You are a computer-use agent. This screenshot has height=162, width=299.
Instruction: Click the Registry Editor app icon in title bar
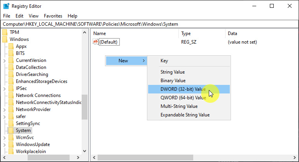[x=6, y=6]
